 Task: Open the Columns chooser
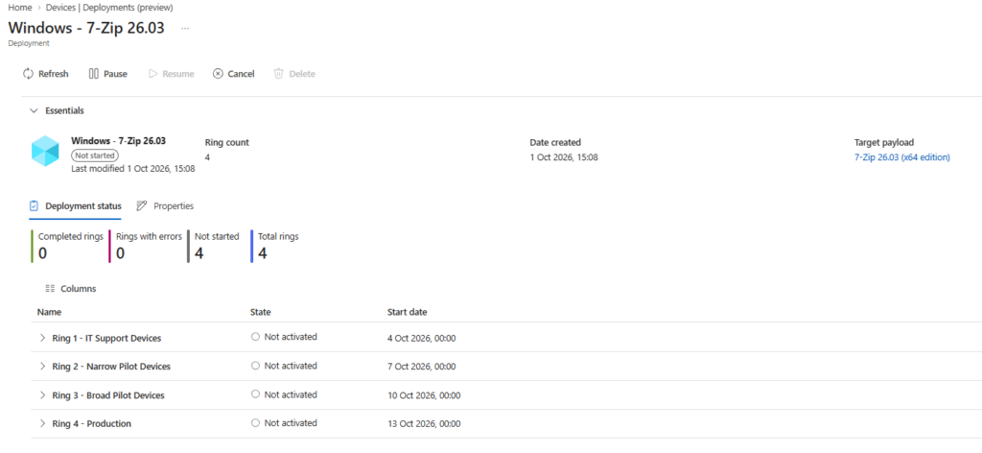pos(71,289)
